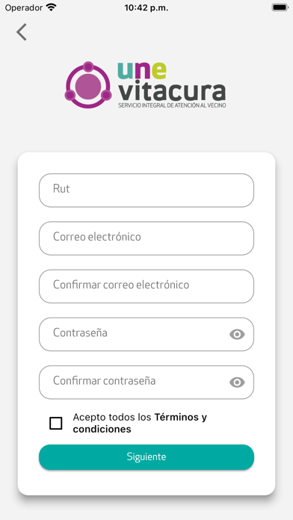
Task: Tap the purple circular Une Vitacura logo
Action: (x=88, y=85)
